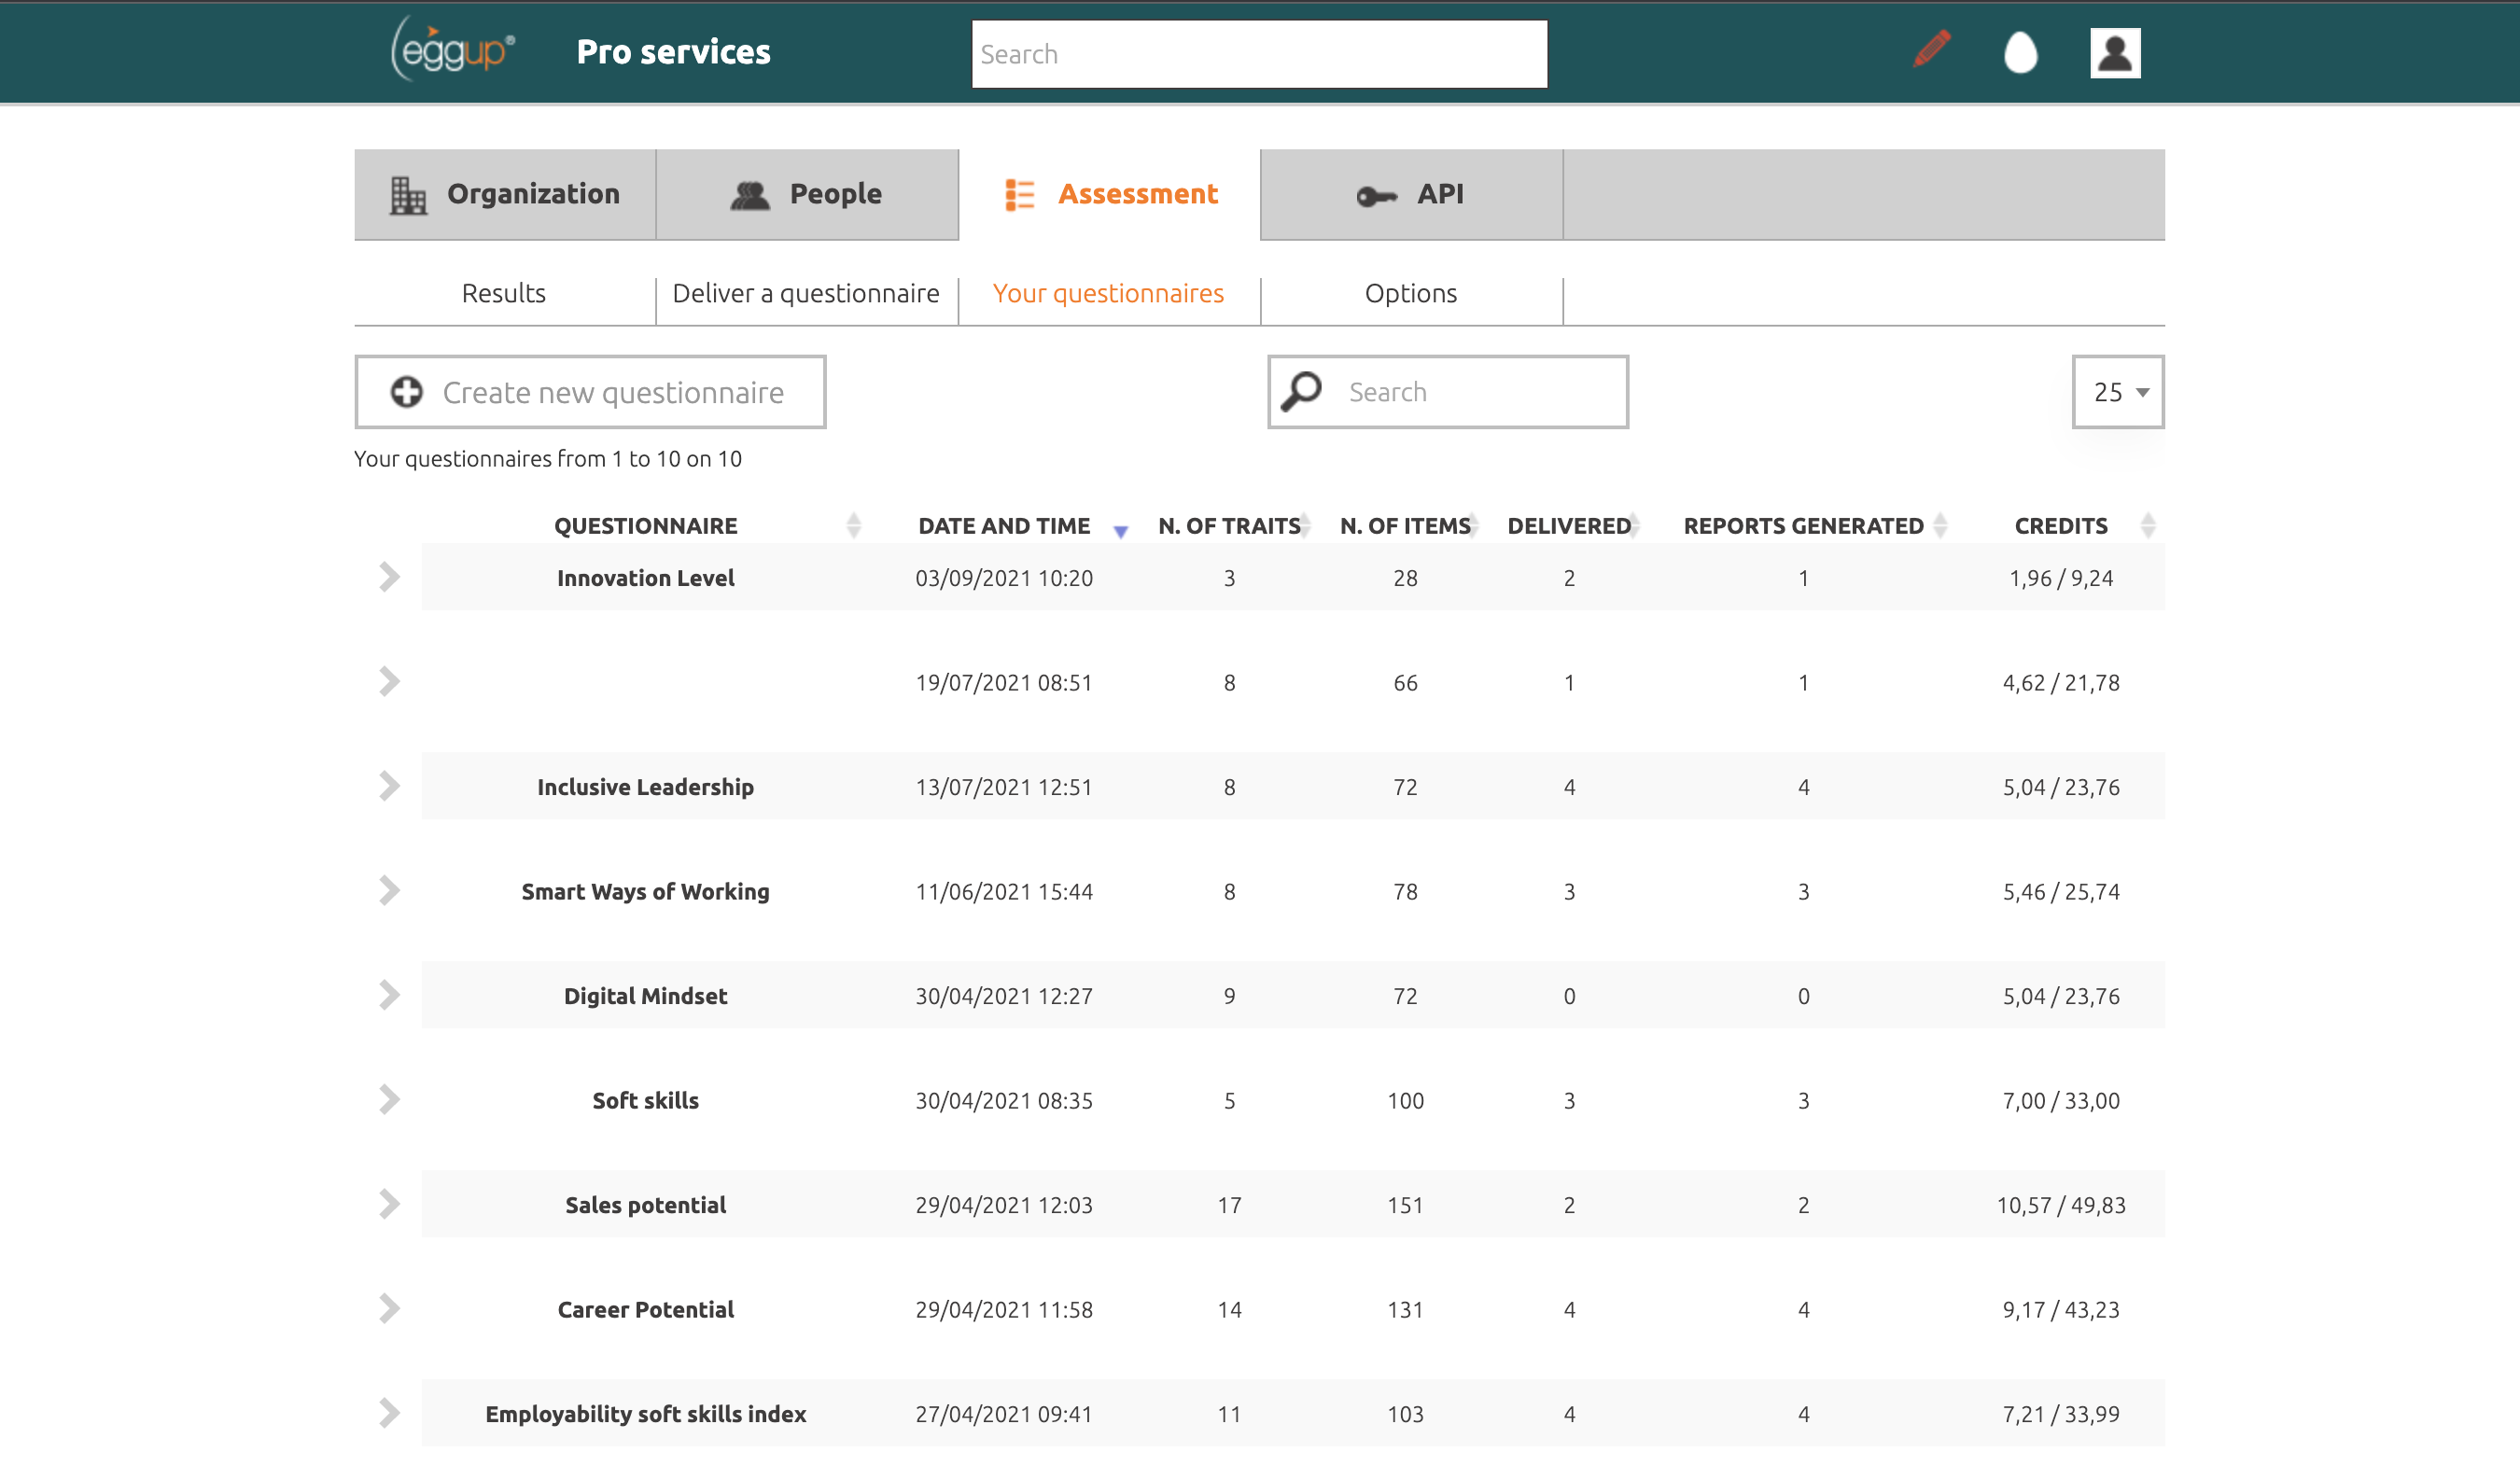Switch to the Results tab

pos(503,293)
